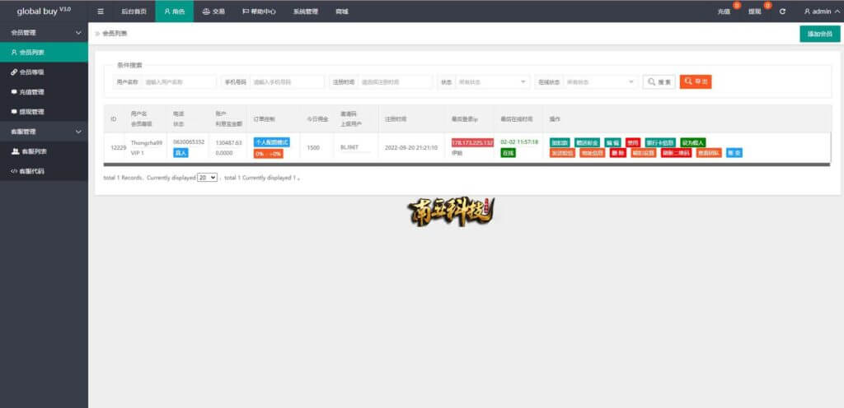This screenshot has width=844, height=408.
Task: Click the admin user icon at top right
Action: (x=808, y=12)
